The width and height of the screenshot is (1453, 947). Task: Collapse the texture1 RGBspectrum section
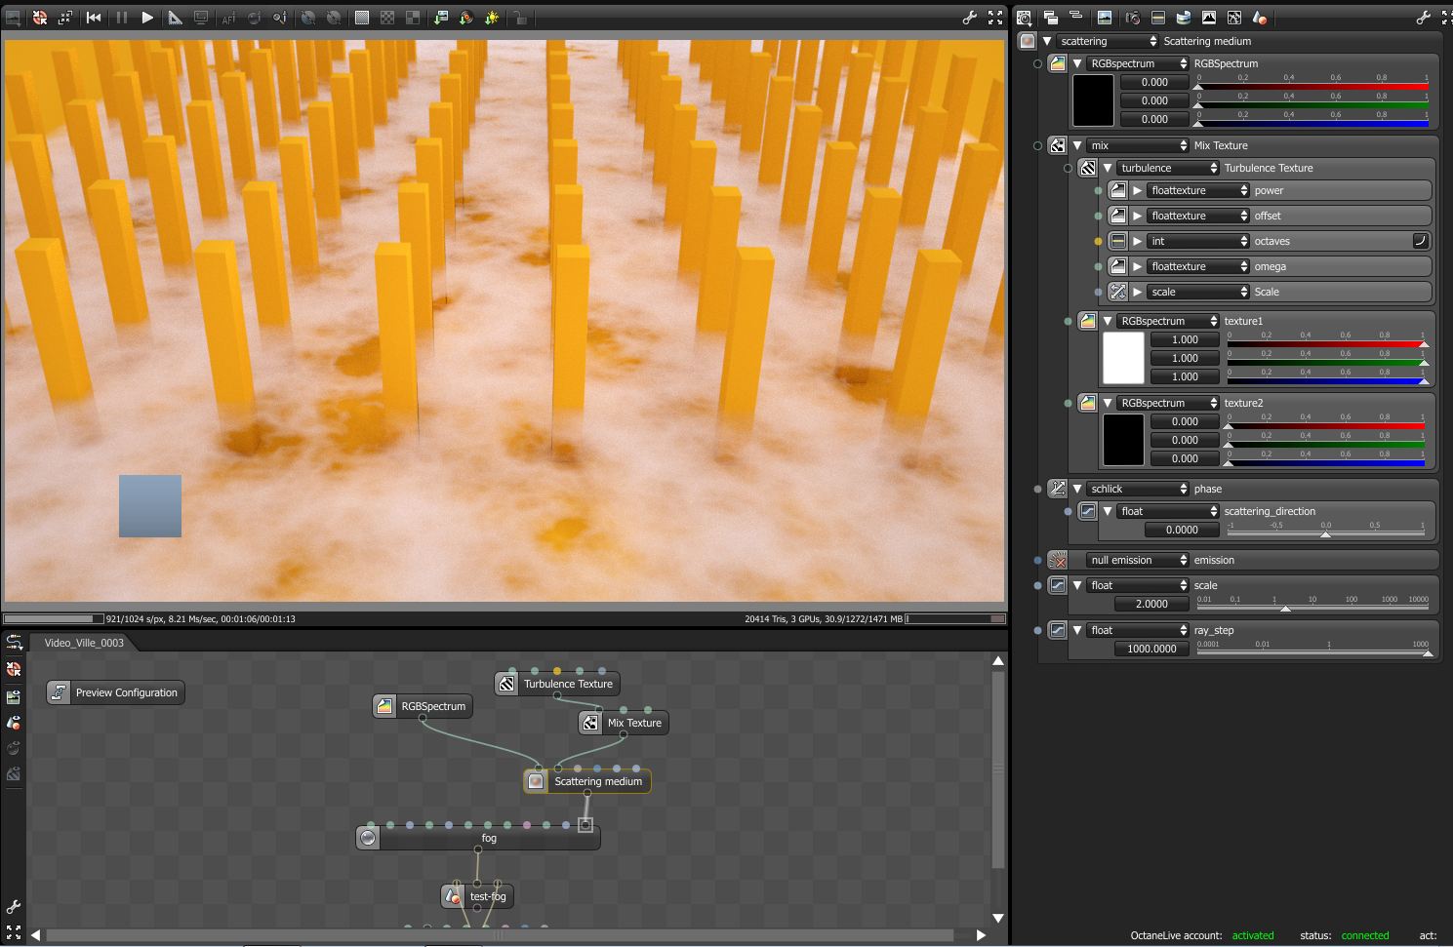point(1108,321)
